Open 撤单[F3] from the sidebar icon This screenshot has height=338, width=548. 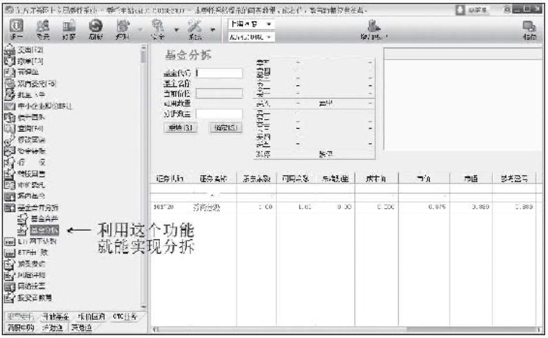coord(10,61)
